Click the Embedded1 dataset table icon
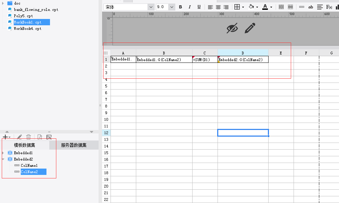The height and width of the screenshot is (203, 339). click(10, 153)
